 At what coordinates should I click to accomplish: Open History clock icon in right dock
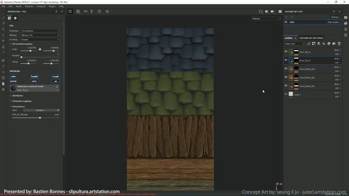(346, 29)
